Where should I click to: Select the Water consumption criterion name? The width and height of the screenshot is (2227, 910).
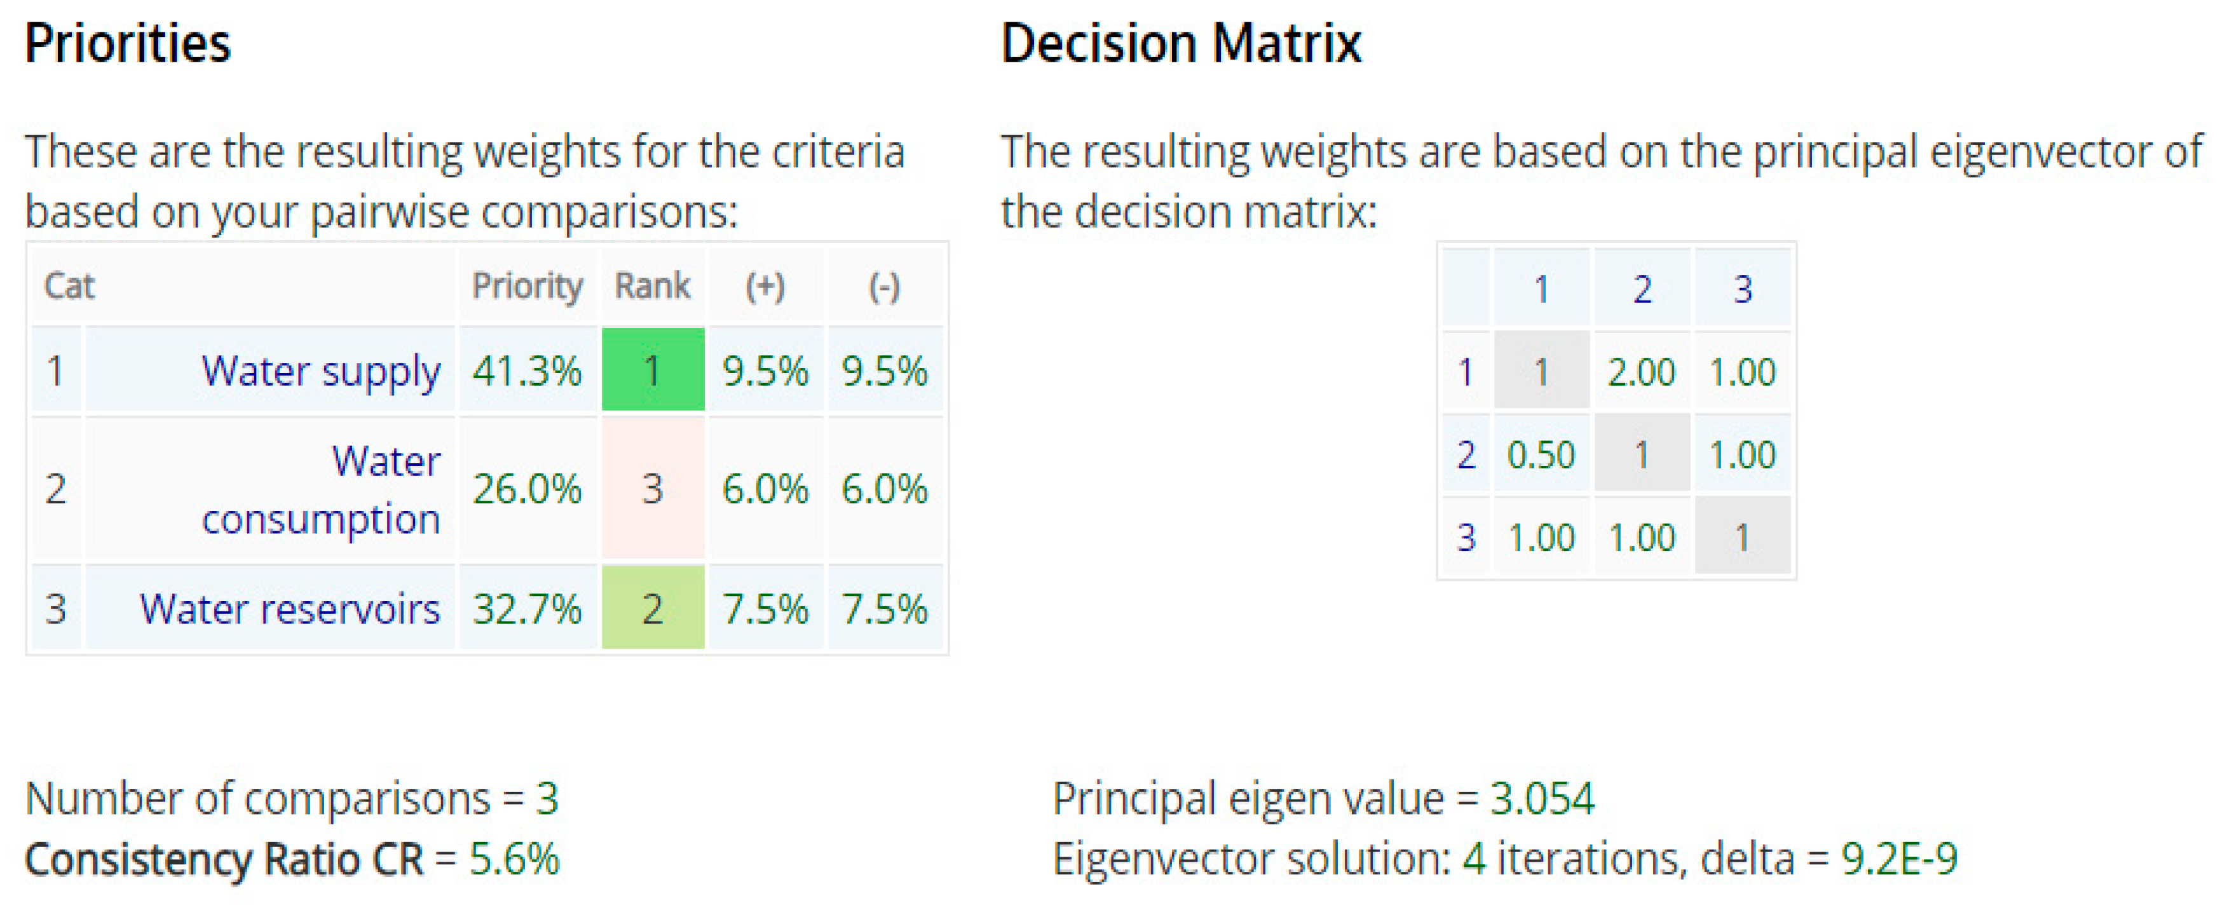click(321, 489)
